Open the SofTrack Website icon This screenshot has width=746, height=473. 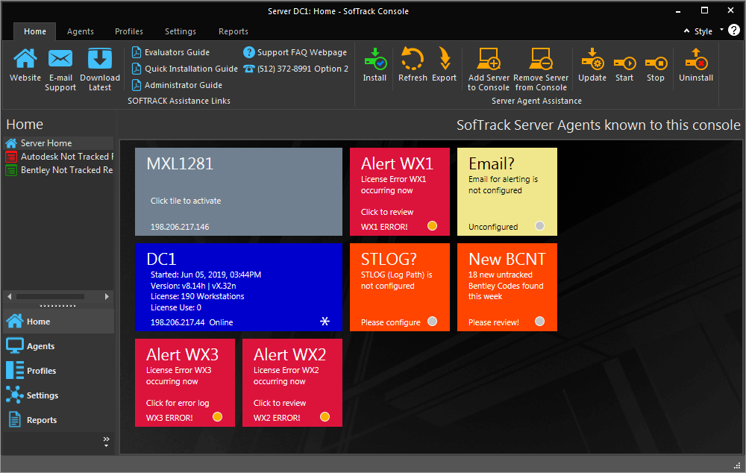[25, 59]
